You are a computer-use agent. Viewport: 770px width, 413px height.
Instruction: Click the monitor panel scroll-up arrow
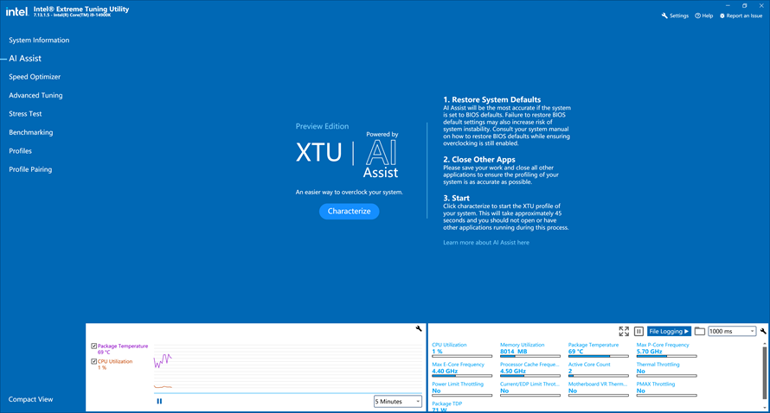click(764, 344)
